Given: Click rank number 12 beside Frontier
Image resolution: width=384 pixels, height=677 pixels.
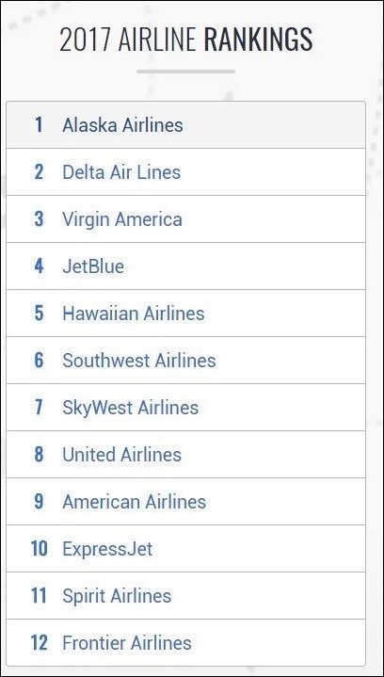Looking at the screenshot, I should point(39,643).
